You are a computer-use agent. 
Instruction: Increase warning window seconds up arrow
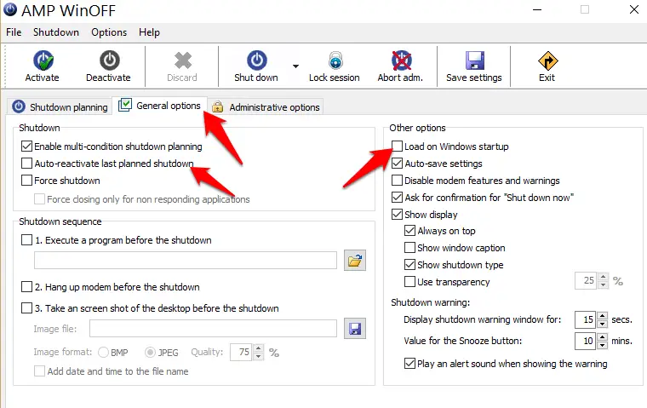coord(603,315)
